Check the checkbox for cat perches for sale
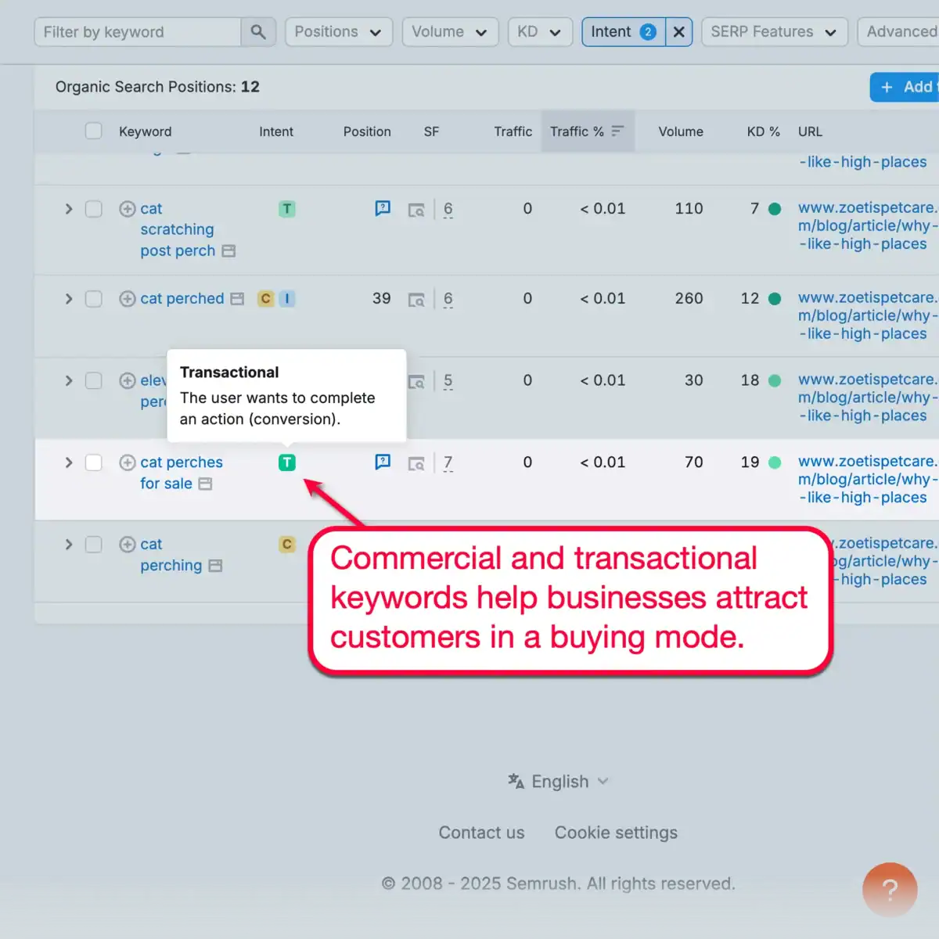 click(94, 462)
